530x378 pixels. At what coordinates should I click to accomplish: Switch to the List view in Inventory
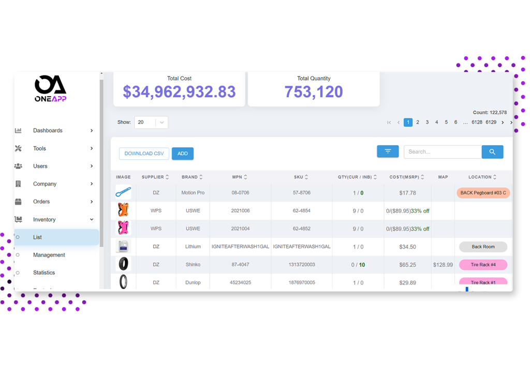tap(38, 237)
